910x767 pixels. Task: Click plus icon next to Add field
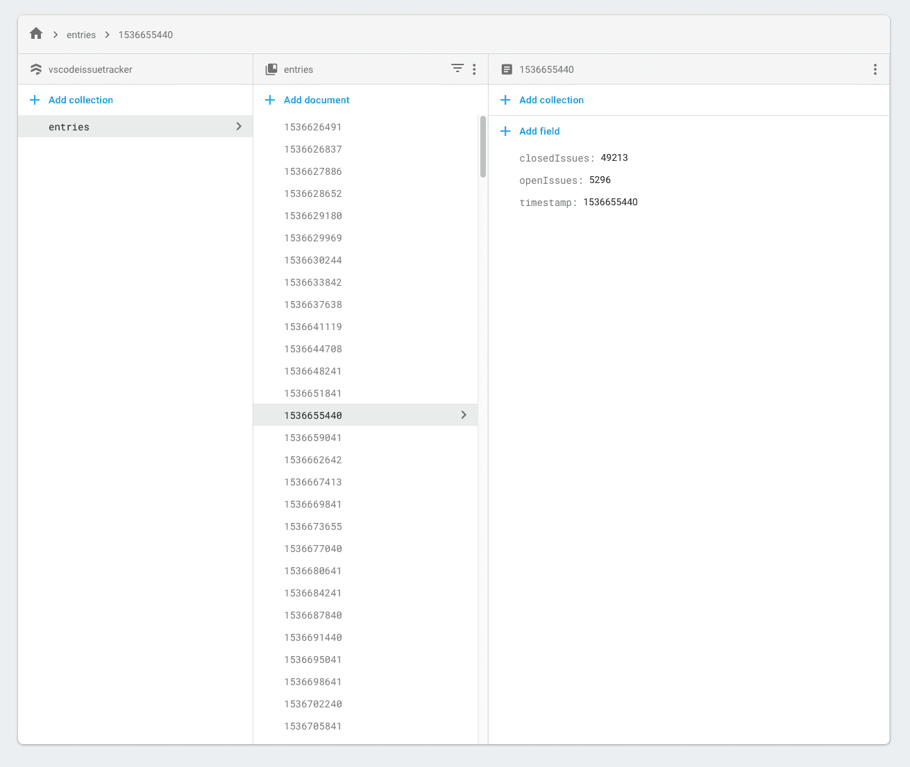point(505,131)
